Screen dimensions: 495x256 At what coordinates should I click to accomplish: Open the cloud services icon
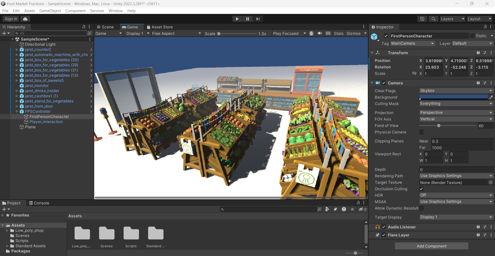[25, 19]
